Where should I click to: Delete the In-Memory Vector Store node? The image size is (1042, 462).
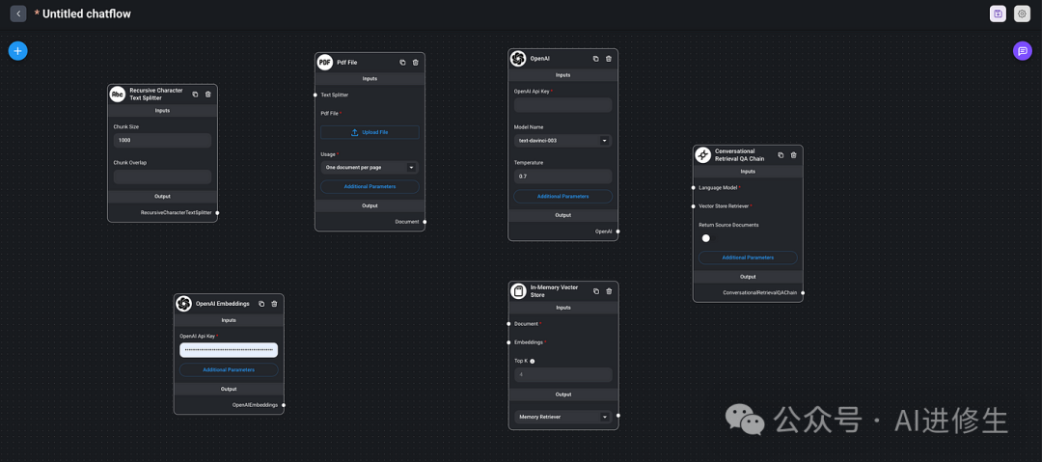click(x=609, y=291)
